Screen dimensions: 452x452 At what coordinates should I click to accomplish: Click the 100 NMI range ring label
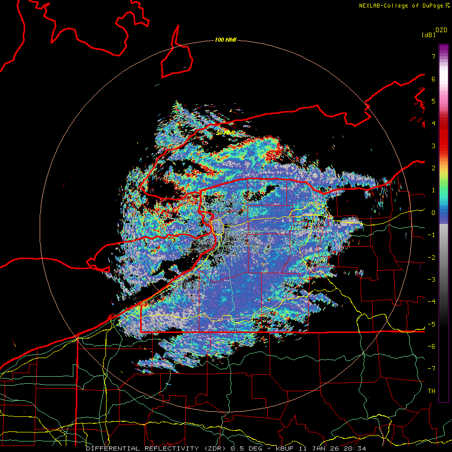coord(225,40)
